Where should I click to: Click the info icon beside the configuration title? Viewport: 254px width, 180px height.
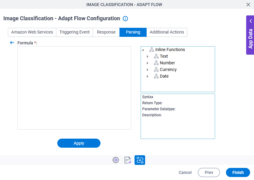[x=125, y=19]
